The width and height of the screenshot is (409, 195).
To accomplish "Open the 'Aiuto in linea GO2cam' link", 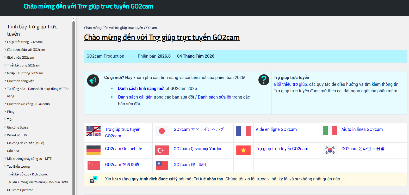I will pyautogui.click(x=362, y=129).
